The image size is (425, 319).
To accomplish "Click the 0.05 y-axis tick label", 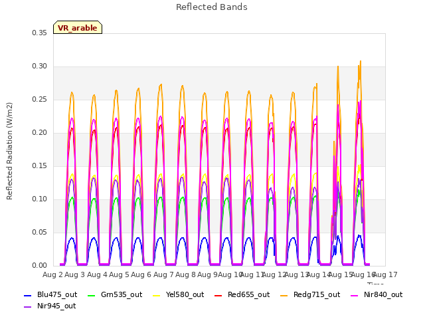I will pos(40,233).
